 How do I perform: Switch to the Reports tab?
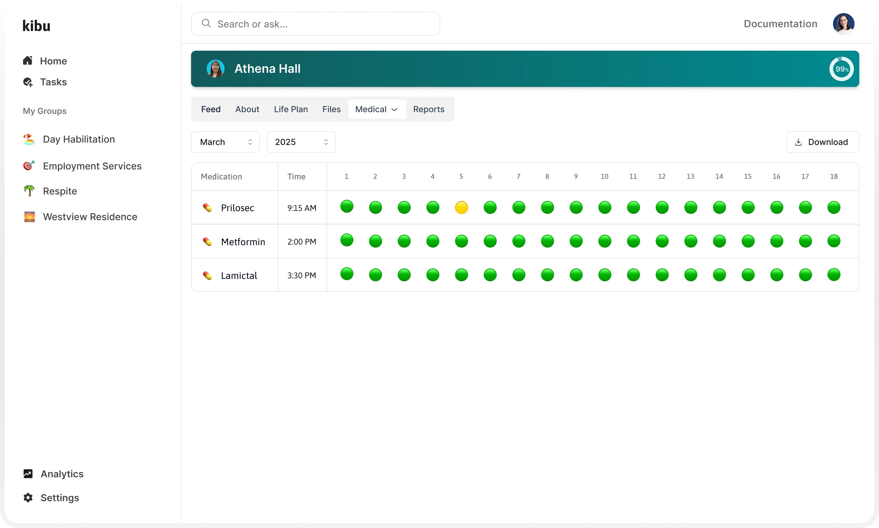pyautogui.click(x=428, y=109)
